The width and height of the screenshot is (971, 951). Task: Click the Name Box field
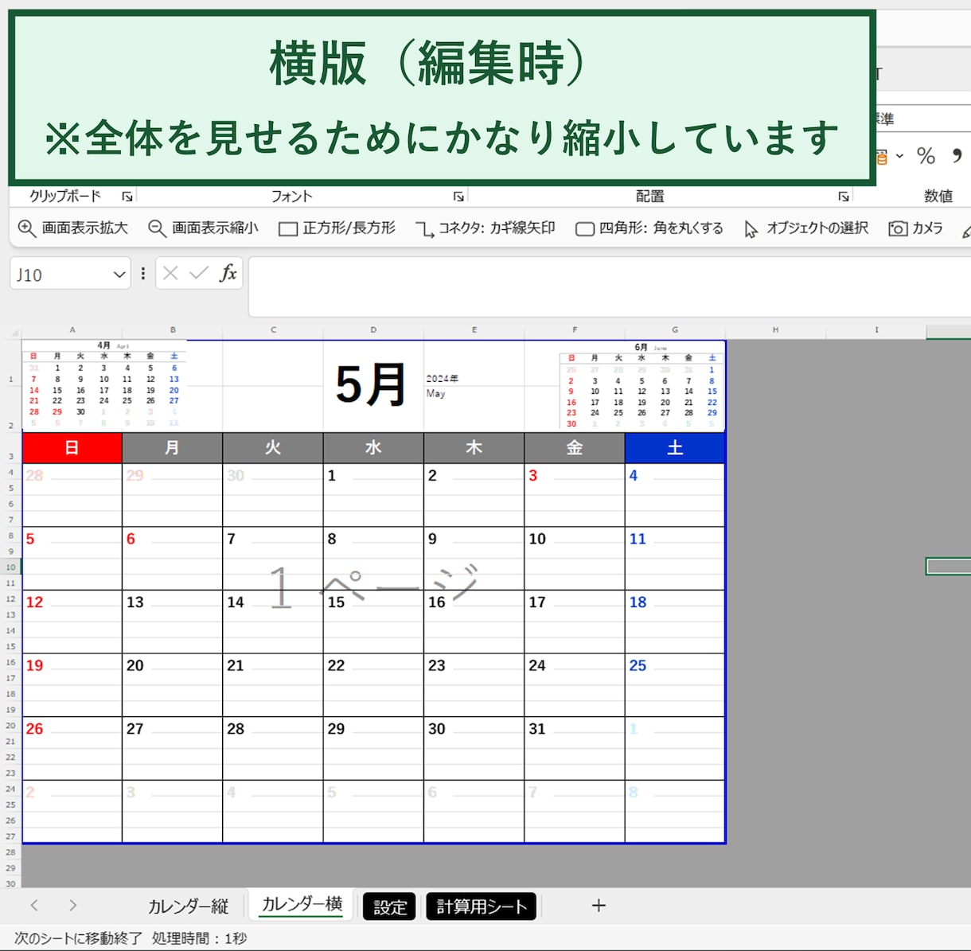[60, 275]
